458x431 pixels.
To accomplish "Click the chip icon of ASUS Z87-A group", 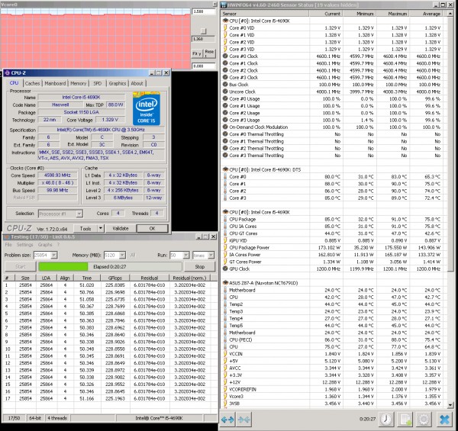I will [225, 283].
